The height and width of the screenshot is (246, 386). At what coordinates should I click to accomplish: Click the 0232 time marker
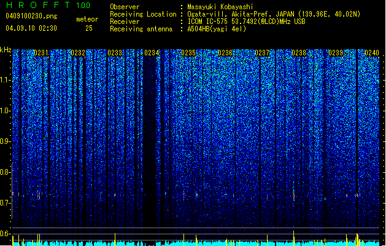pos(78,53)
